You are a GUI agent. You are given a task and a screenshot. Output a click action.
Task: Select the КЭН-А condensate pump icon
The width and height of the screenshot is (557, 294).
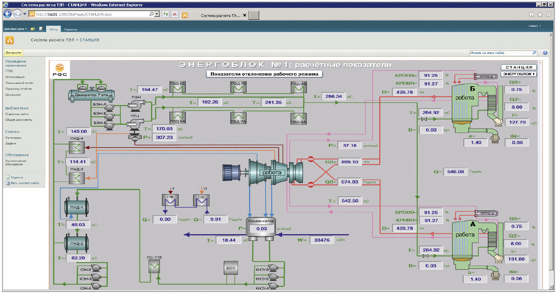[x=96, y=287]
